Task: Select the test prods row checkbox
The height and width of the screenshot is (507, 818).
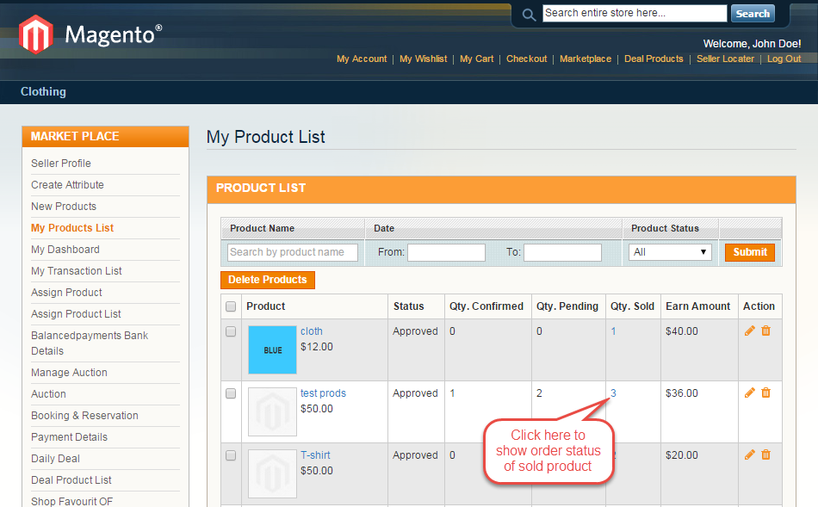Action: pyautogui.click(x=231, y=393)
